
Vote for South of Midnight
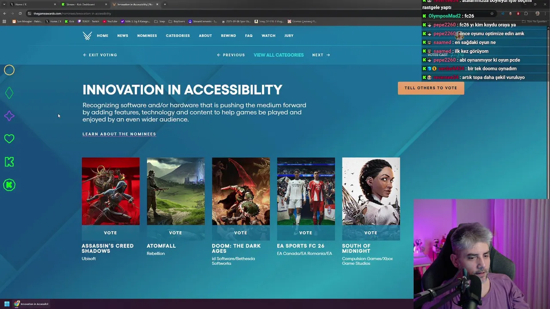(x=371, y=233)
